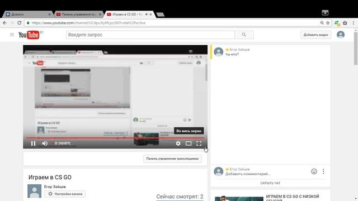This screenshot has width=358, height=201.
Task: Switch to the Панель управления tab
Action: pyautogui.click(x=78, y=15)
